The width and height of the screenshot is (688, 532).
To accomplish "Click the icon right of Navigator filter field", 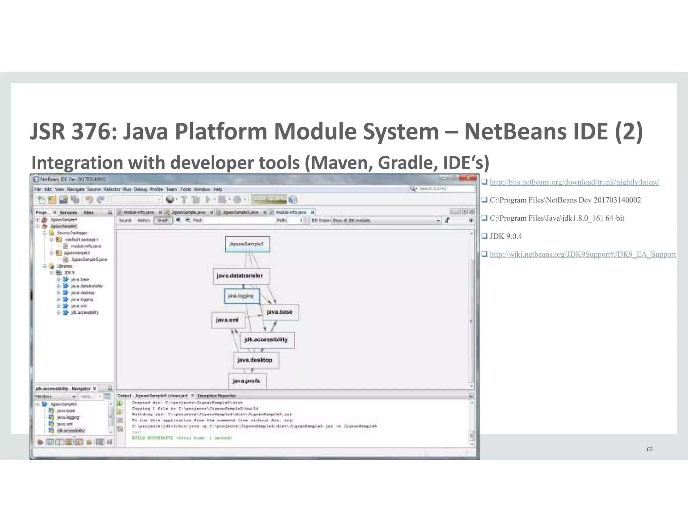I will [107, 397].
